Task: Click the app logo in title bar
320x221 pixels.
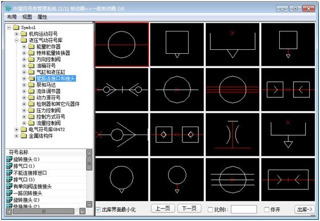Action: coord(9,8)
